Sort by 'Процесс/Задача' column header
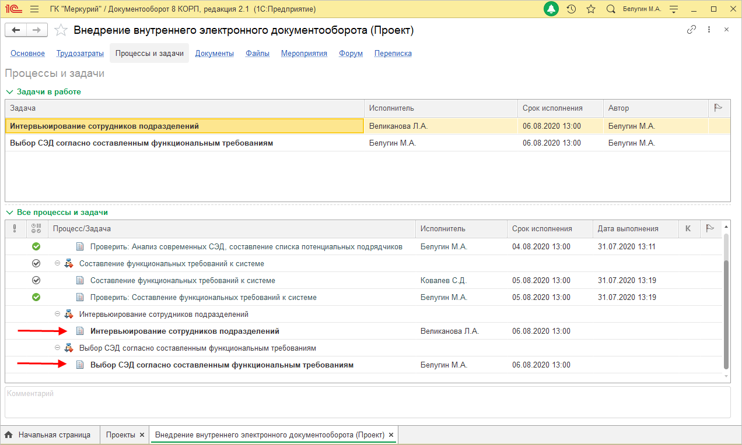Screen dimensions: 742x445 (x=232, y=229)
